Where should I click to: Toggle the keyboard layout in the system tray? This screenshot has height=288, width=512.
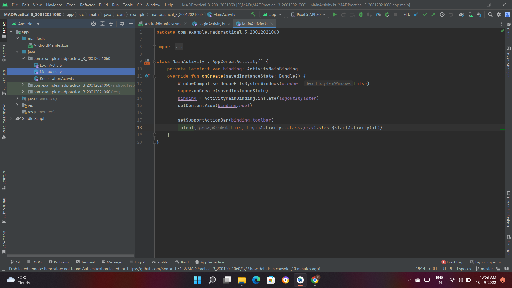coord(427,280)
